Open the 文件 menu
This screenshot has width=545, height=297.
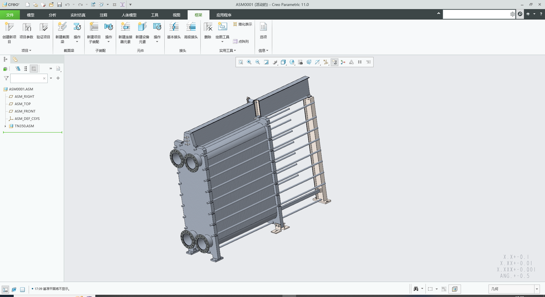tap(10, 15)
